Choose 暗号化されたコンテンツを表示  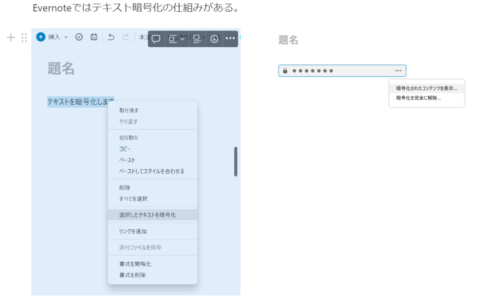click(427, 89)
